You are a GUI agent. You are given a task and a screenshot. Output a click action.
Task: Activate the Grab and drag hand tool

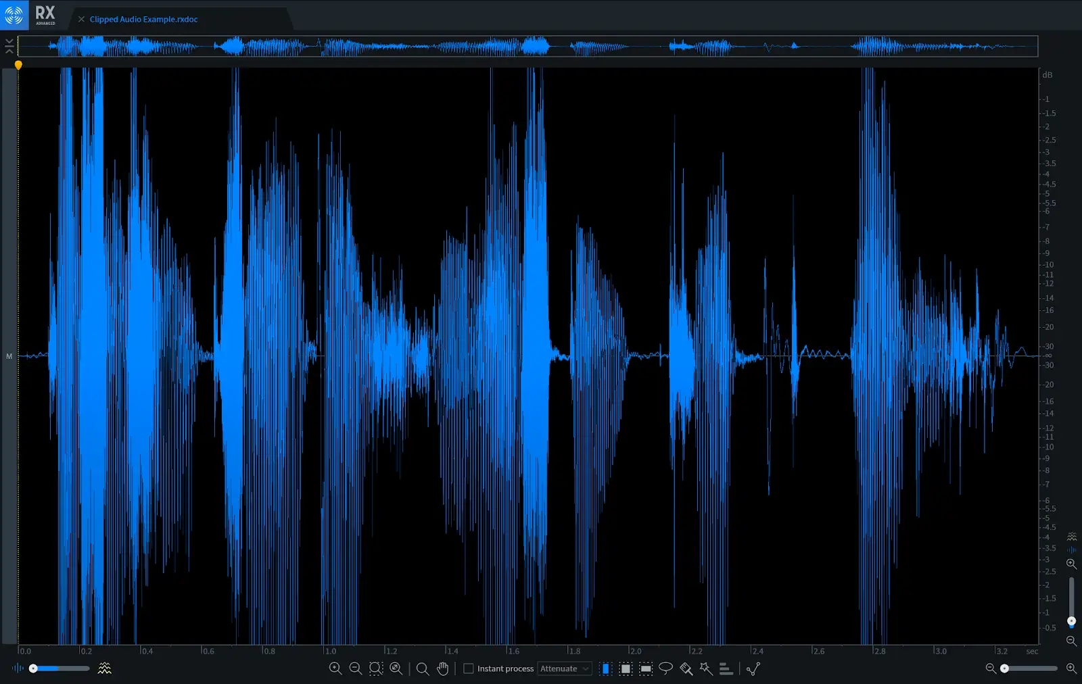(x=443, y=668)
